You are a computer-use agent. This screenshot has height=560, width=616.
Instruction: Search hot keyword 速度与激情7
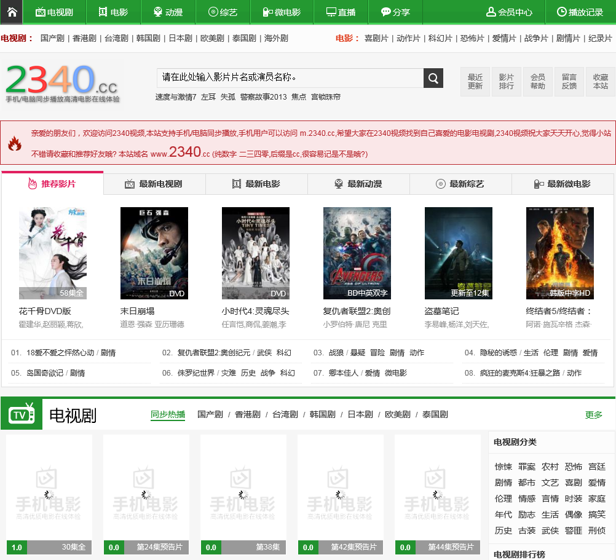click(x=176, y=97)
